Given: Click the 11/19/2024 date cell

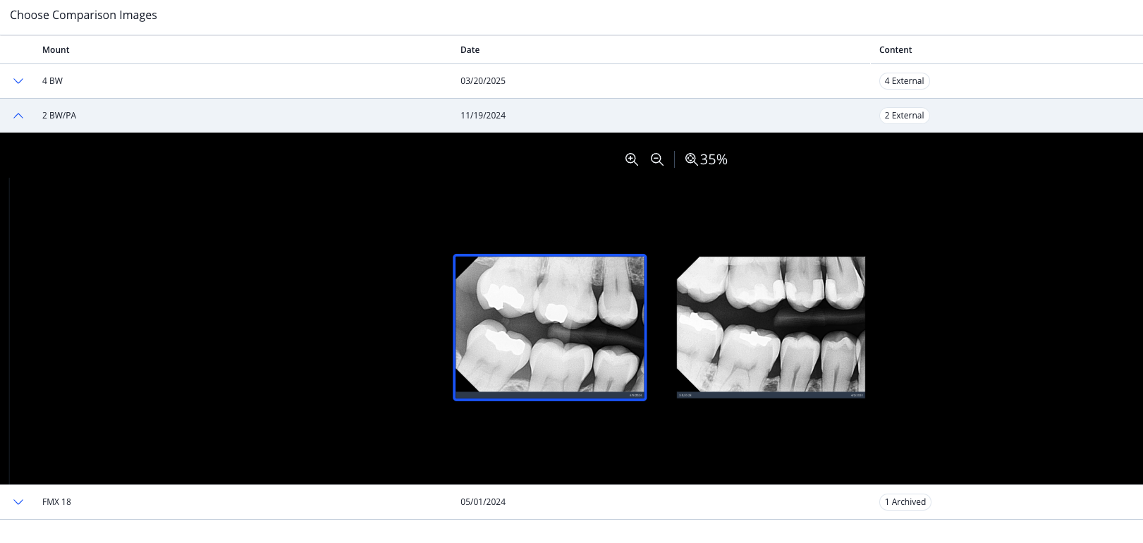Looking at the screenshot, I should pos(483,116).
